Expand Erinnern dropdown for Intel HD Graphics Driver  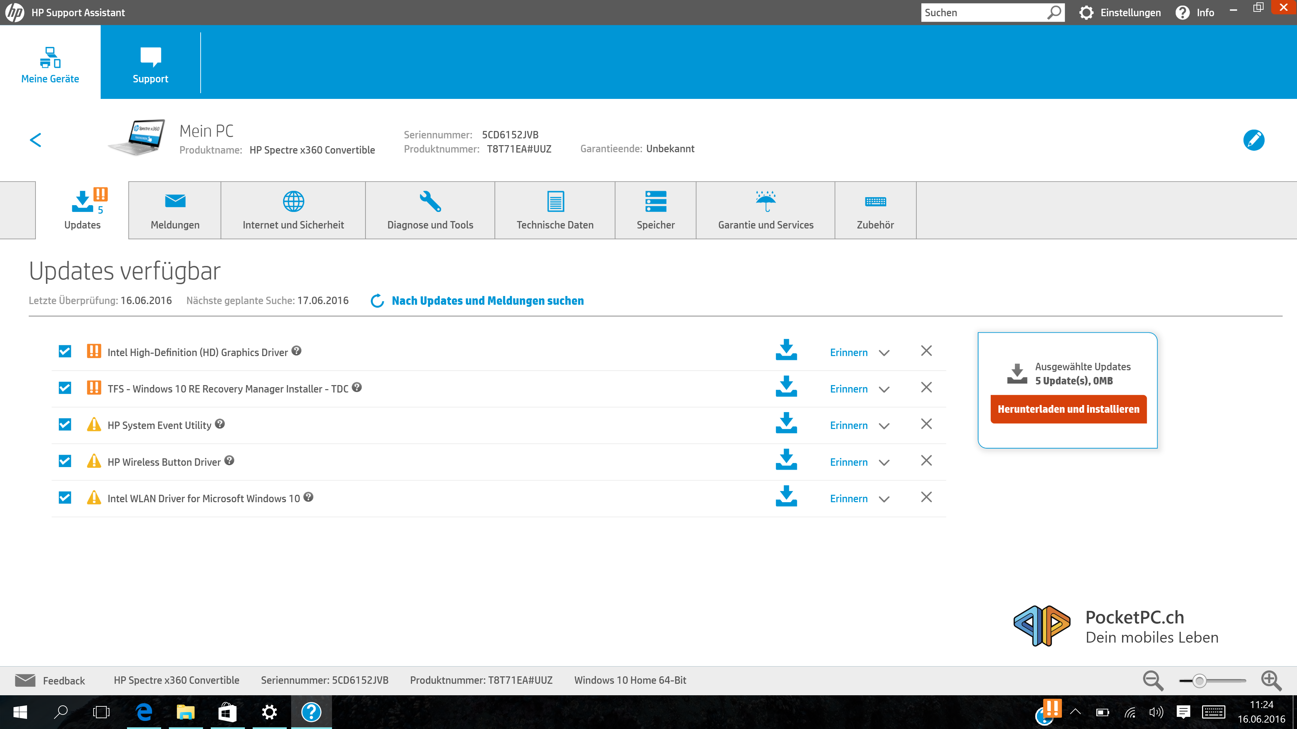coord(884,353)
